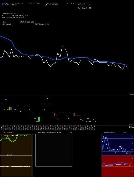Click the red candle next to the first green candle

pyautogui.click(x=12, y=108)
